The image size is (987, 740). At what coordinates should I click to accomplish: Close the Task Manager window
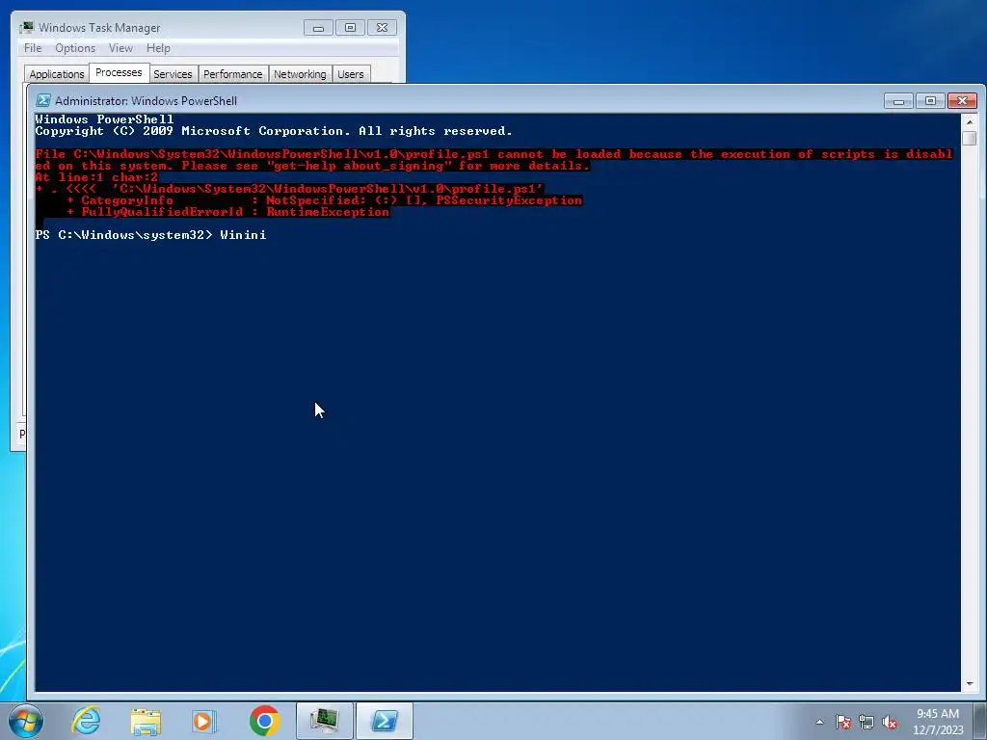(382, 28)
